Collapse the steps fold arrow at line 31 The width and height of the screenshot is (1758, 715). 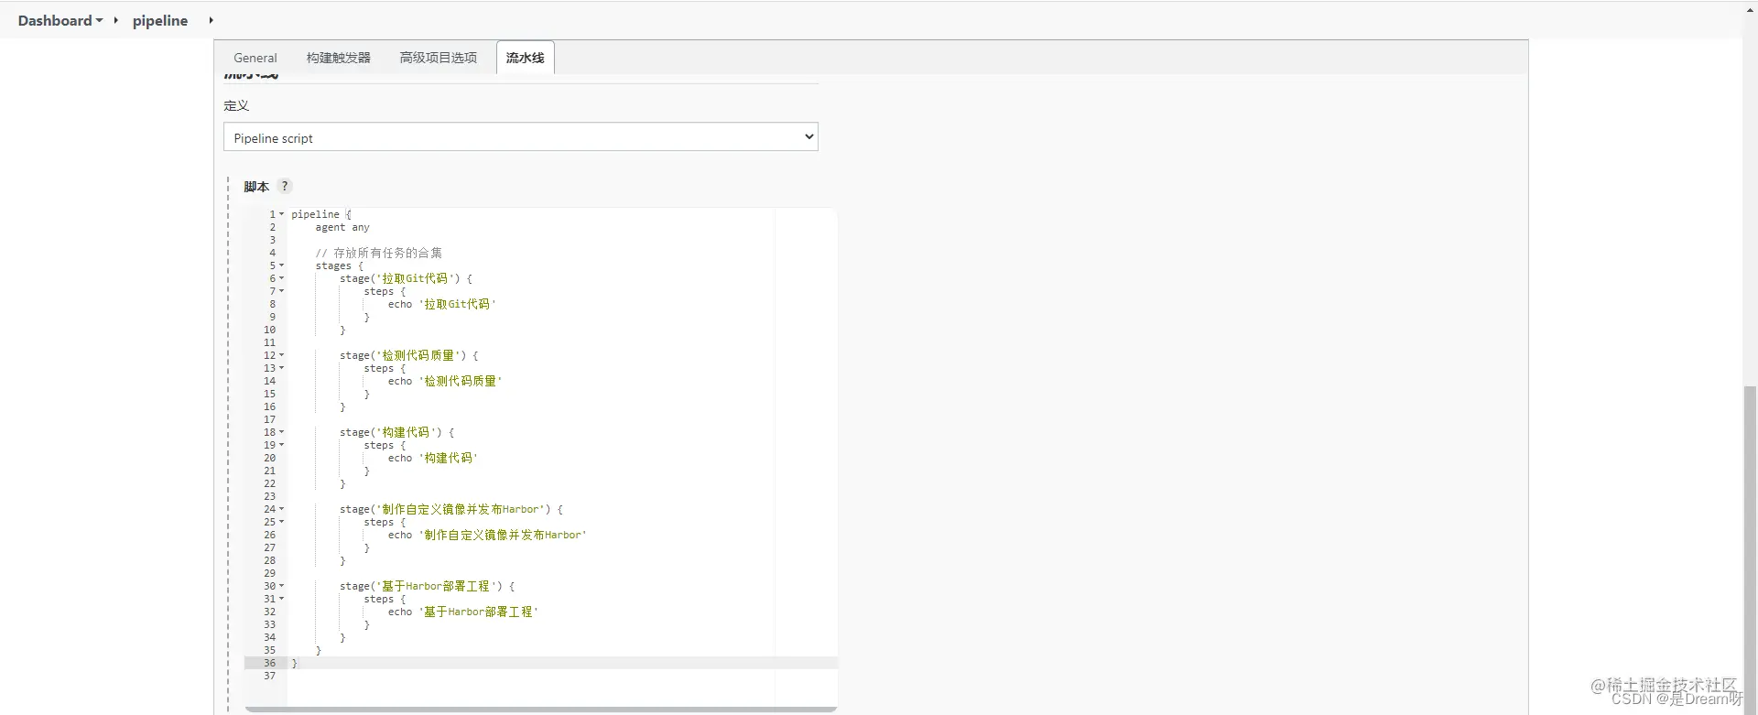pyautogui.click(x=282, y=599)
